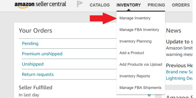
Task: Select Manage FBA Inventory option
Action: point(139,30)
